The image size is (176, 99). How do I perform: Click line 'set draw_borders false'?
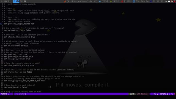[x=15, y=87]
